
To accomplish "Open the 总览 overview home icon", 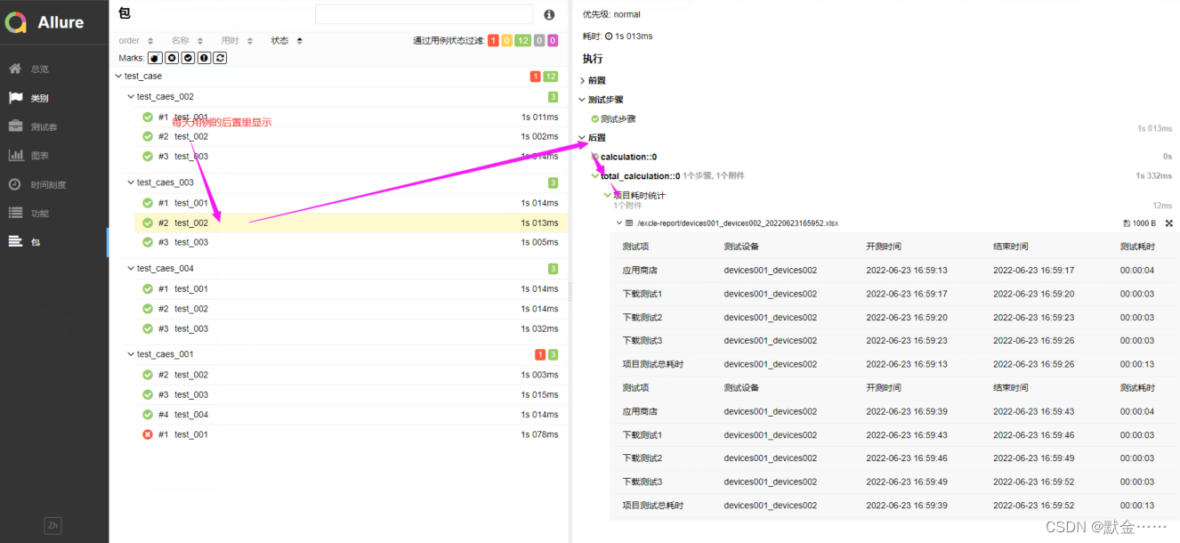I will click(15, 69).
